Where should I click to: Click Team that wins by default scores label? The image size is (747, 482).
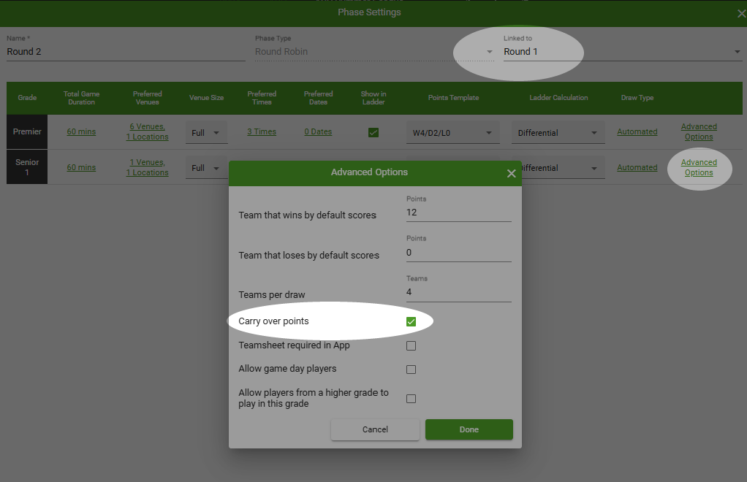pyautogui.click(x=307, y=215)
